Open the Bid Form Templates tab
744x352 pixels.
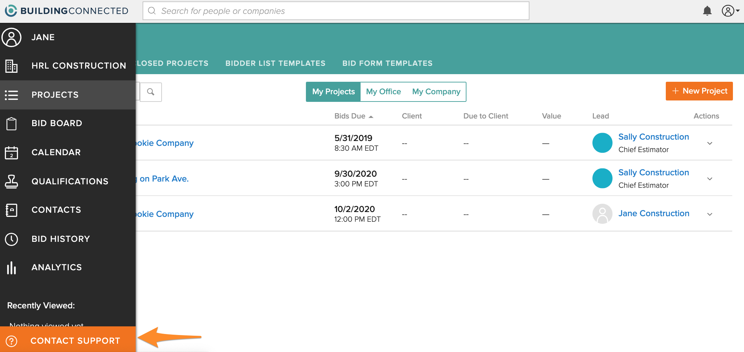[387, 63]
